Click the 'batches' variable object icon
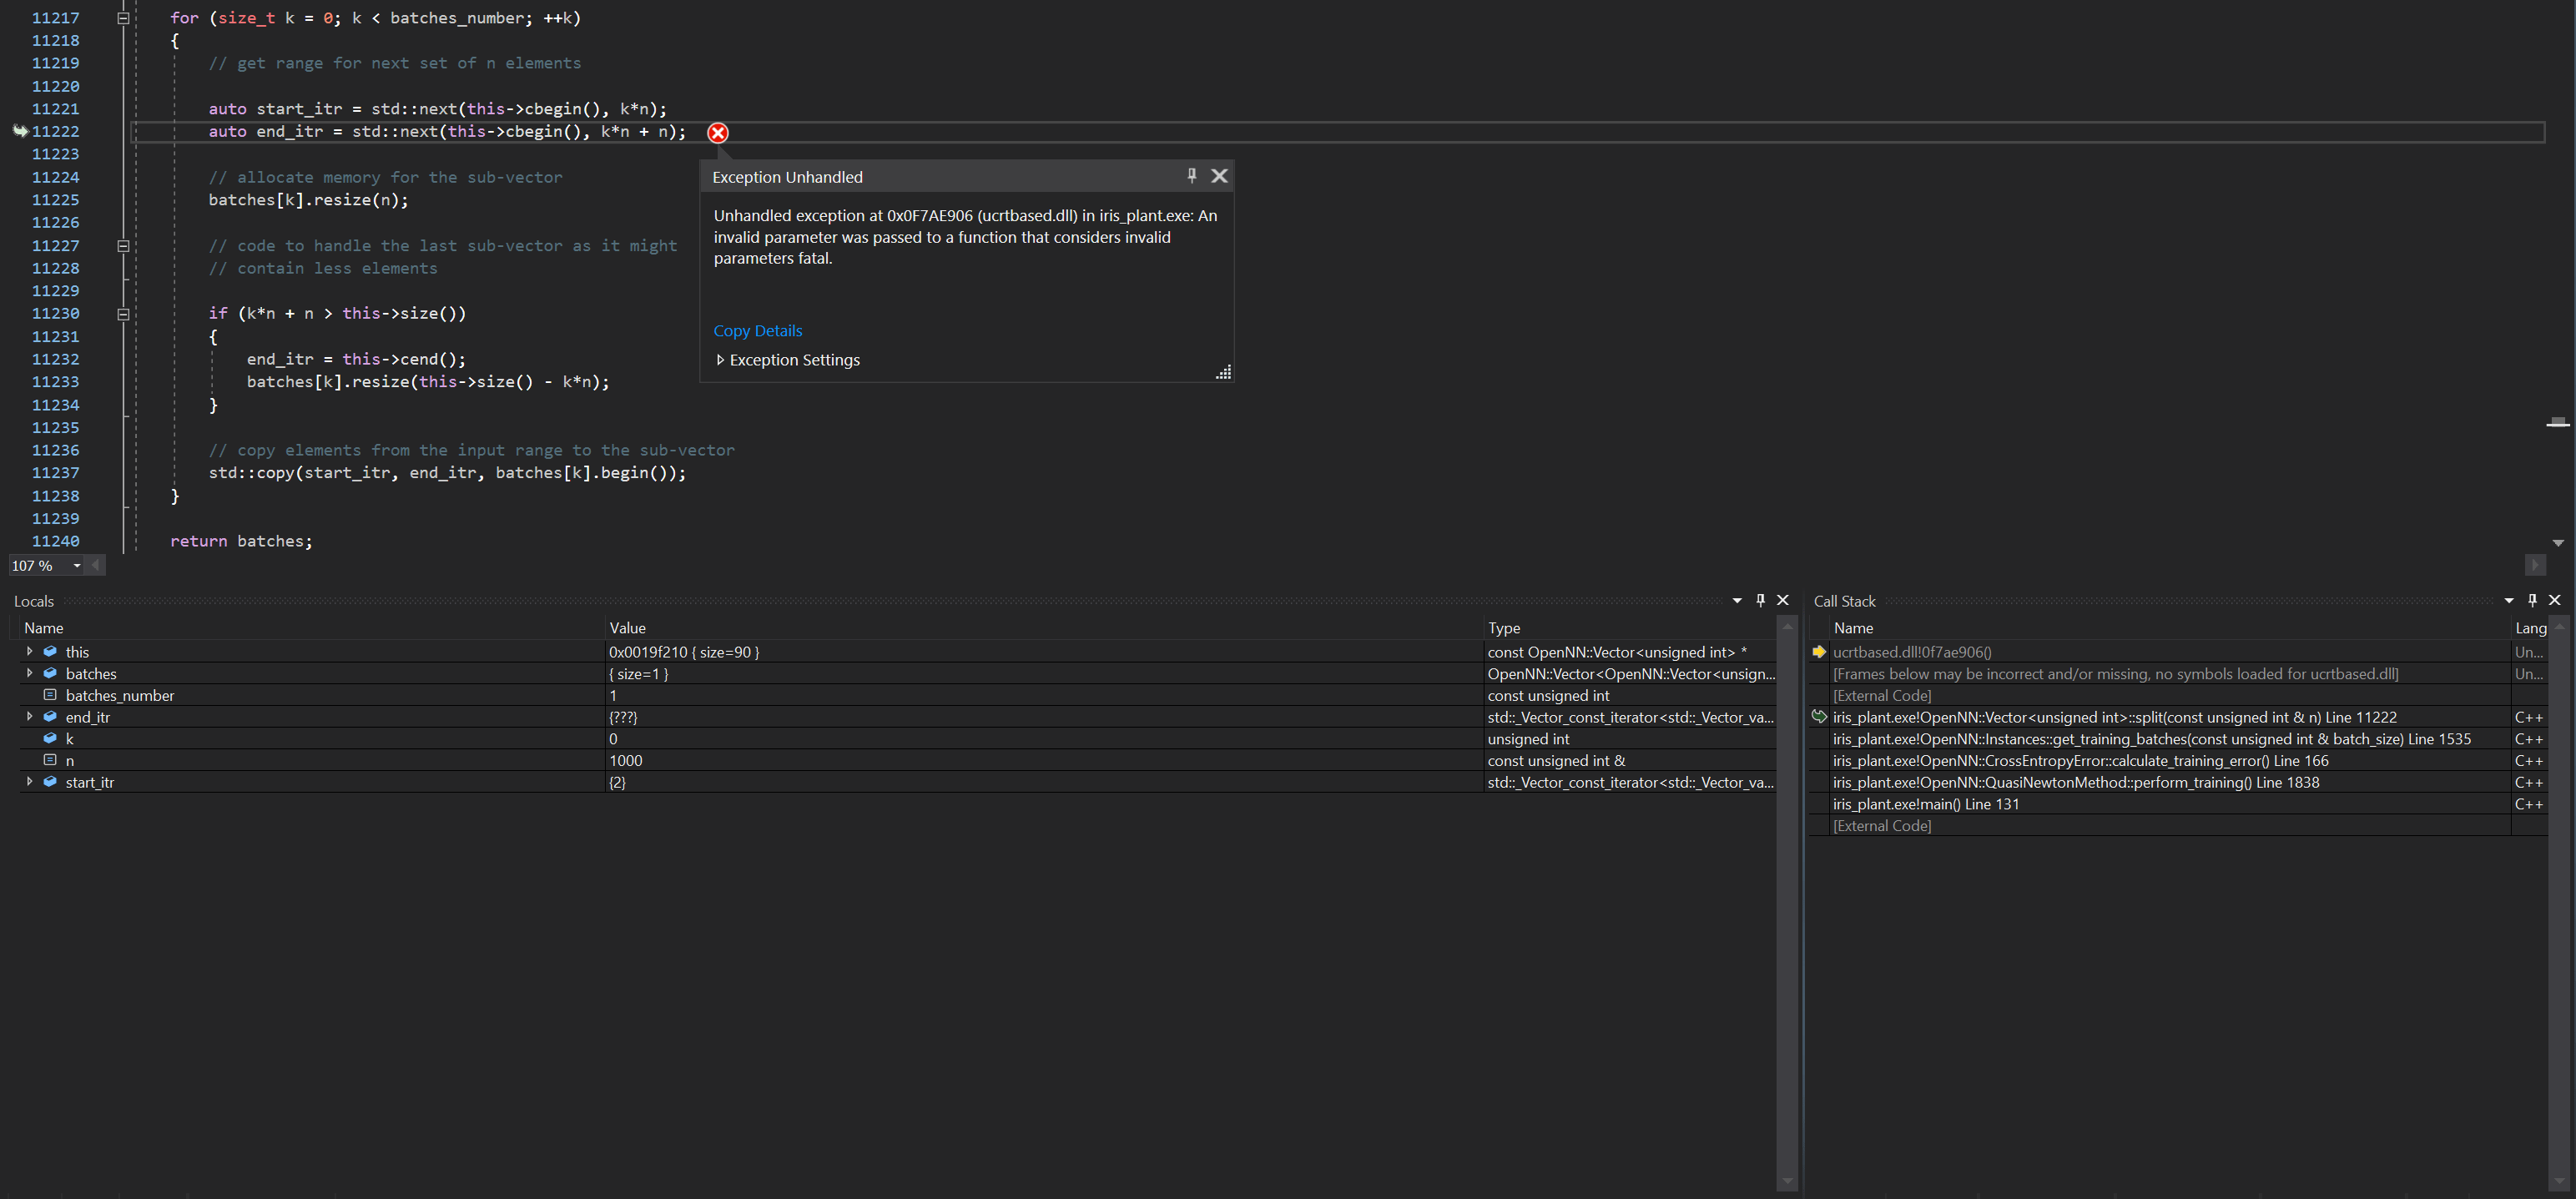The width and height of the screenshot is (2576, 1199). click(x=50, y=673)
